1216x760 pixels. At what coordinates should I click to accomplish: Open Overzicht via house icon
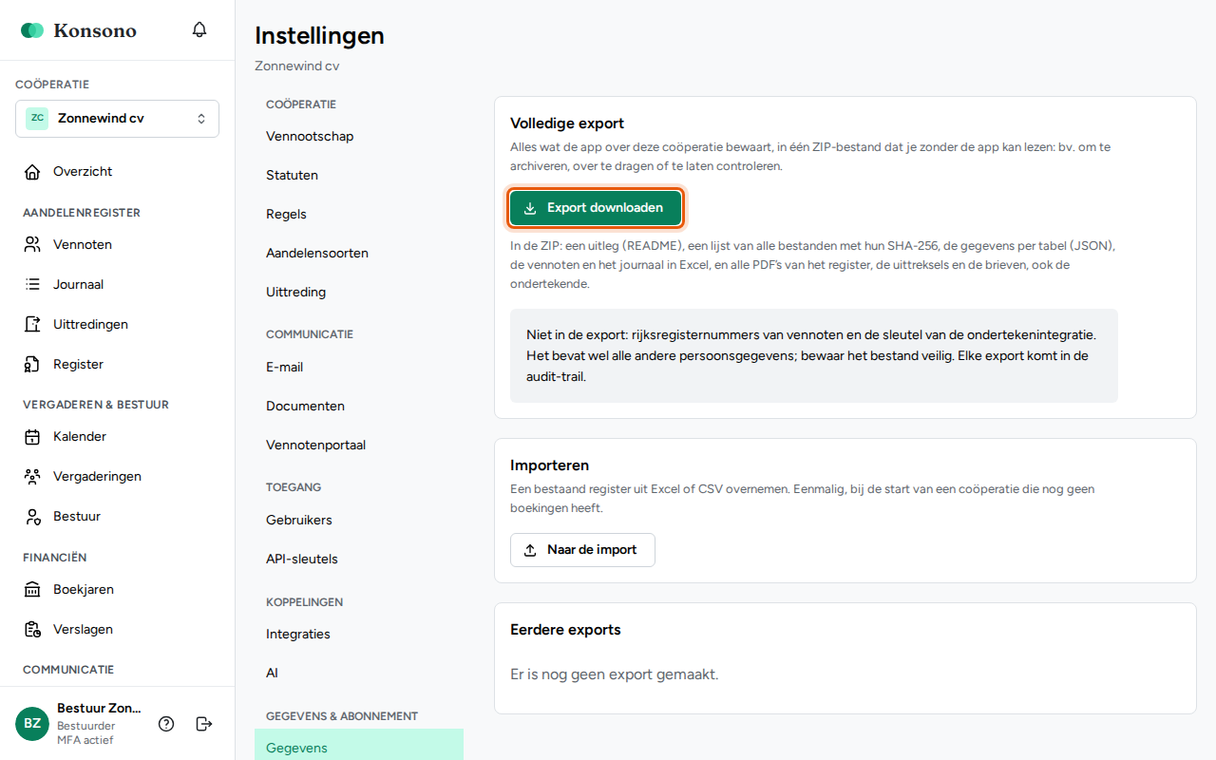click(33, 172)
